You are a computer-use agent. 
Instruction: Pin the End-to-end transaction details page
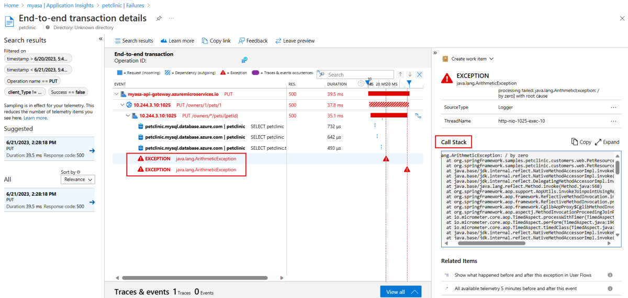point(159,18)
